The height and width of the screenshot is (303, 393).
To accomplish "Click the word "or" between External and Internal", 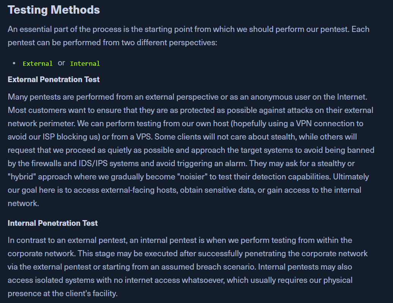I will click(x=62, y=63).
